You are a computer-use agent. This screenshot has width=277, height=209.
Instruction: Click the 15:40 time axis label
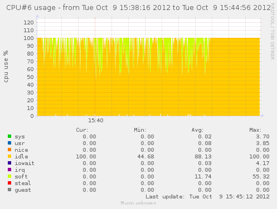(96, 121)
